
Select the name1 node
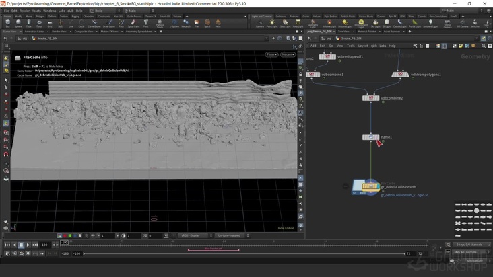pos(372,137)
